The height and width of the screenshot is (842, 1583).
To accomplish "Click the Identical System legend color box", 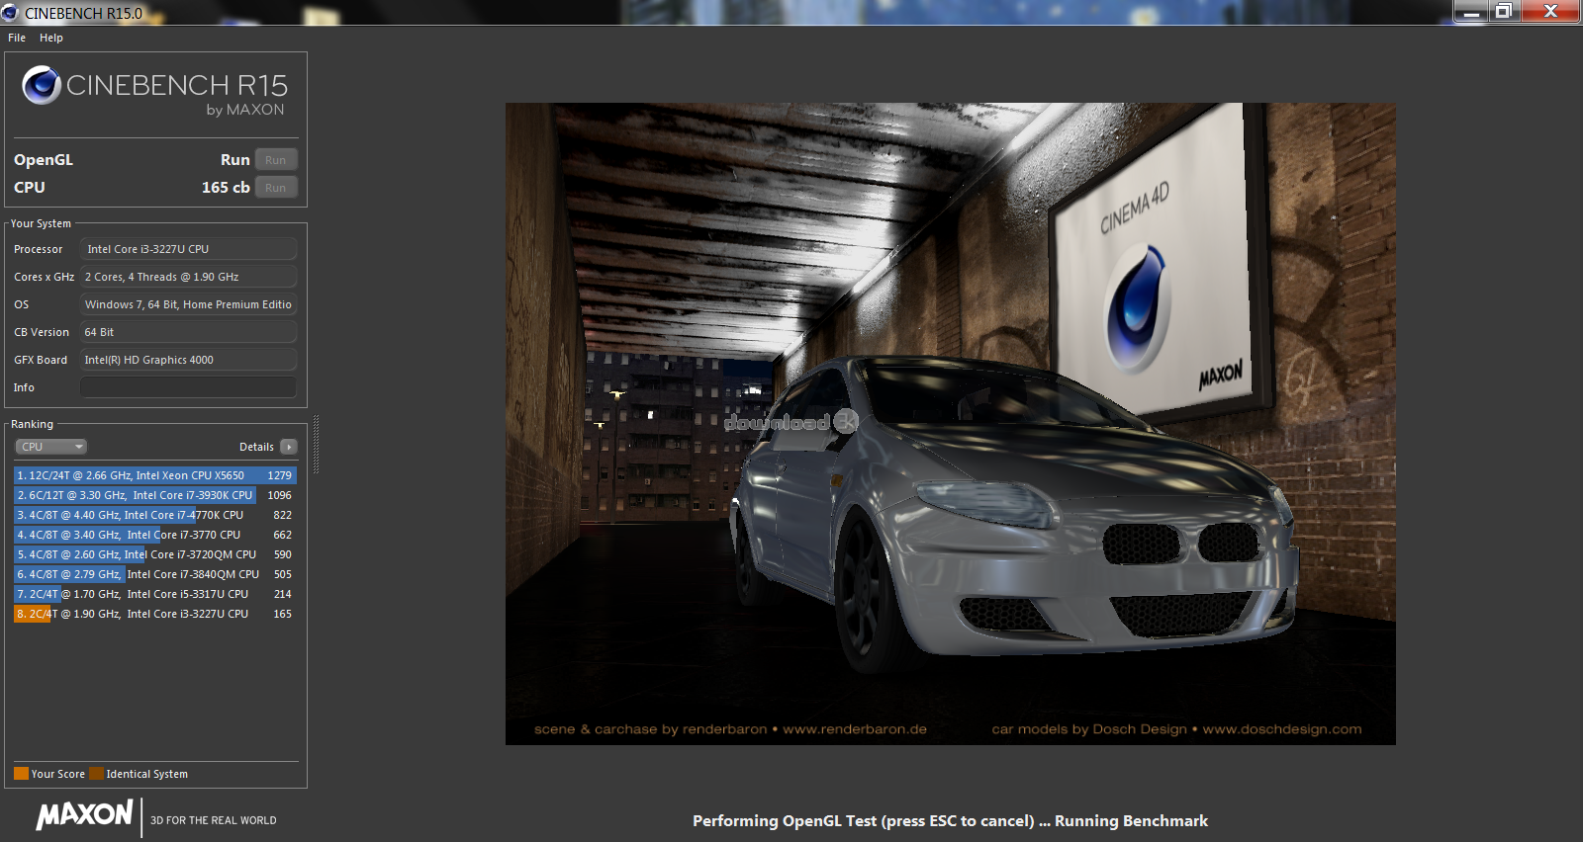I will [x=96, y=774].
